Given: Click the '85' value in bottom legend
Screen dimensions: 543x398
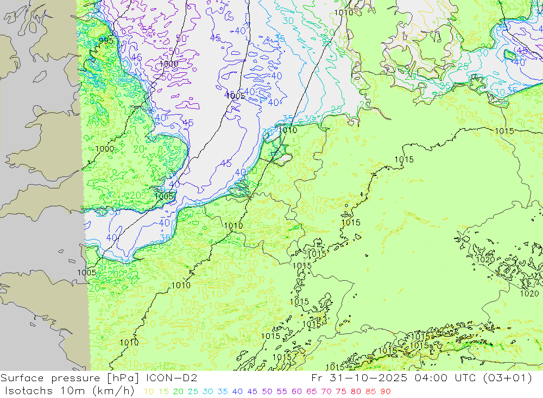Looking at the screenshot, I should pyautogui.click(x=370, y=391).
